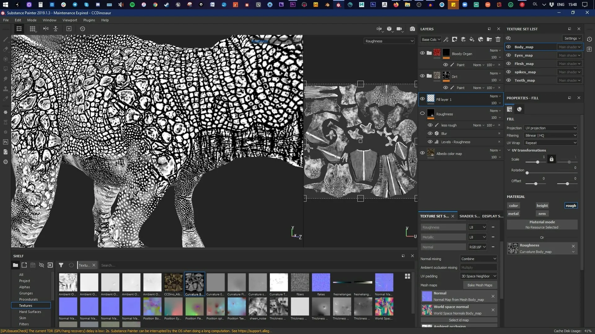Open the Bake Mesh Maps dialog
This screenshot has width=595, height=334.
[479, 285]
